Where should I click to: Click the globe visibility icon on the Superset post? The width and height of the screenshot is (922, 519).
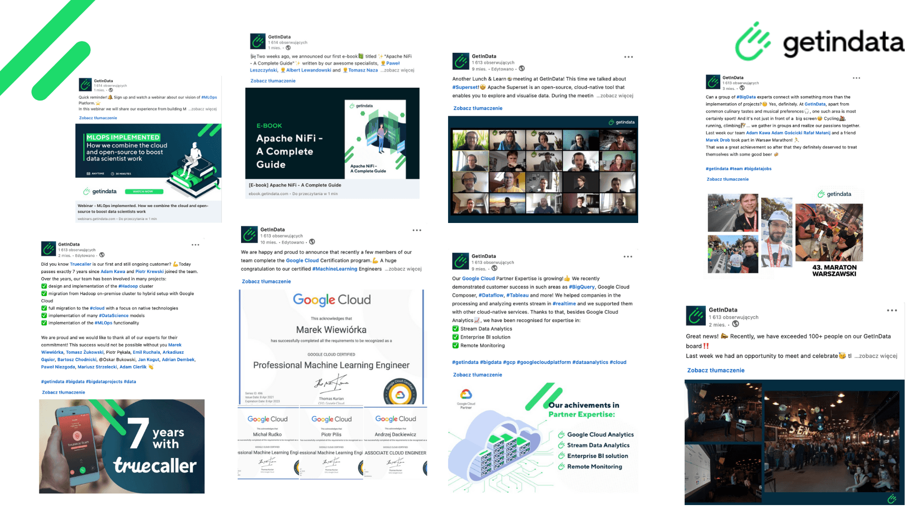click(x=522, y=69)
